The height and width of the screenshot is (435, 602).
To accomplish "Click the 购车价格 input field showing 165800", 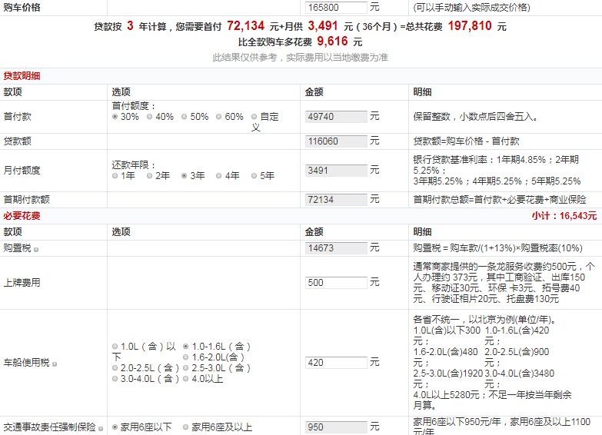I will pyautogui.click(x=336, y=7).
